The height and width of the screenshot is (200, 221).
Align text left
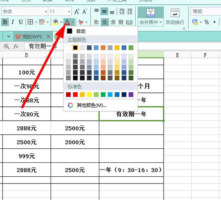97,22
